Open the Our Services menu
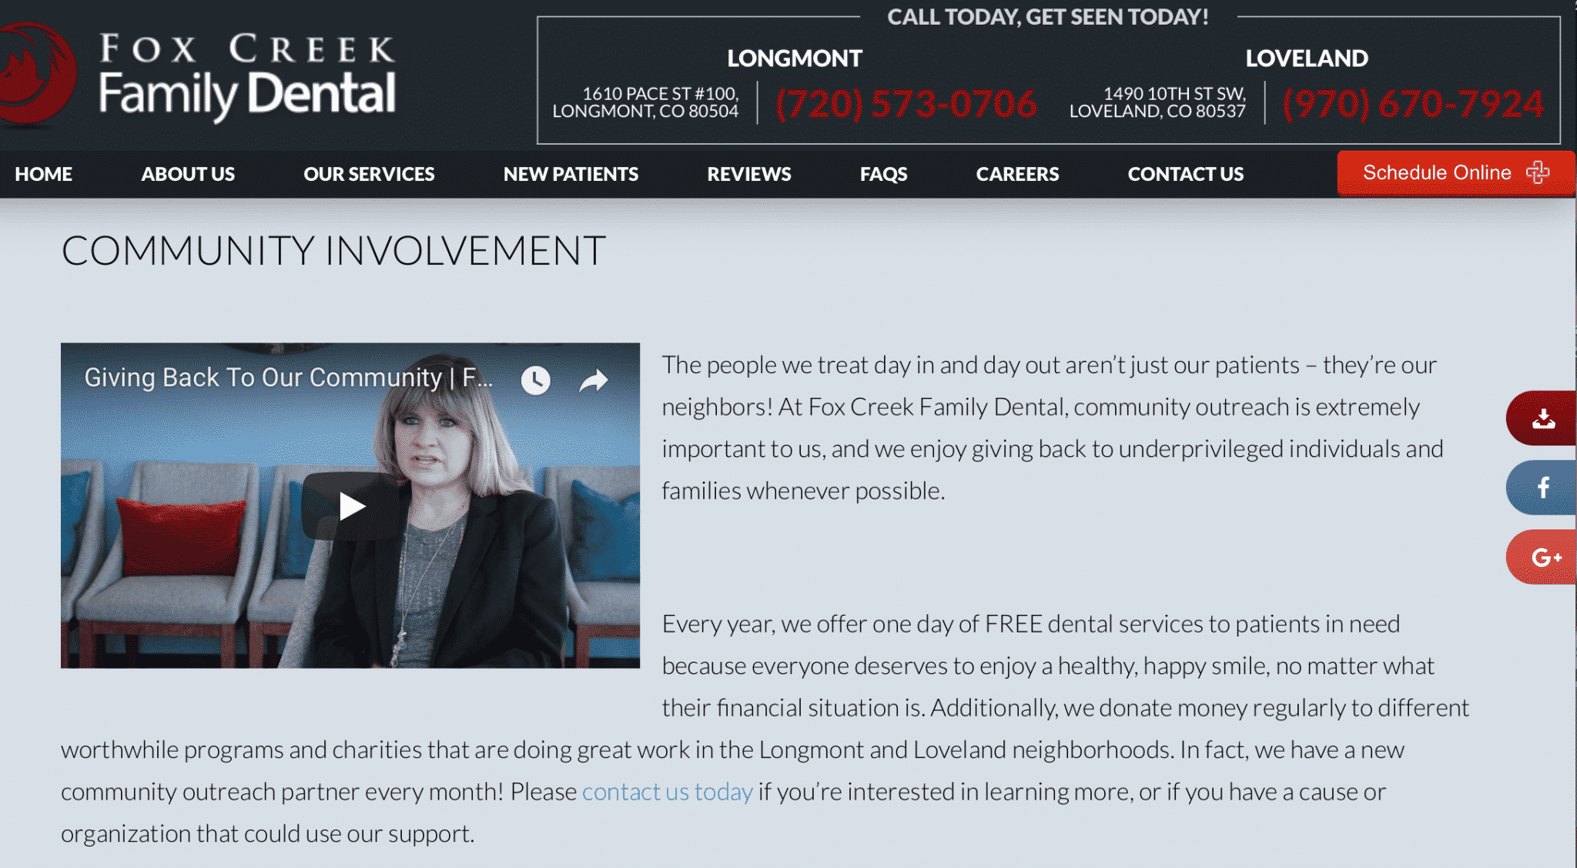 point(369,174)
